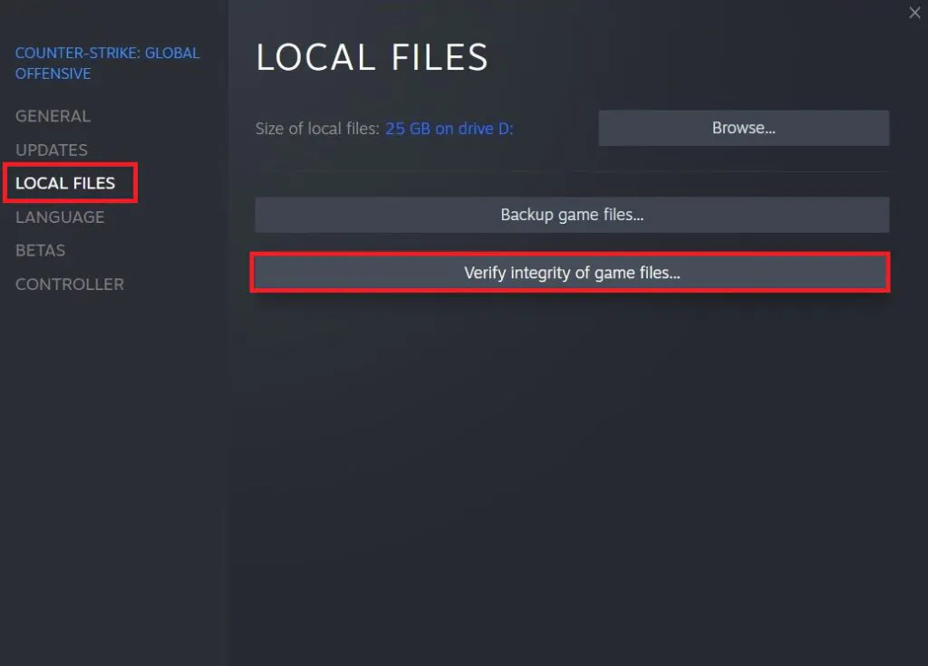Switch to the LANGUAGE tab
This screenshot has height=666, width=928.
pyautogui.click(x=59, y=217)
